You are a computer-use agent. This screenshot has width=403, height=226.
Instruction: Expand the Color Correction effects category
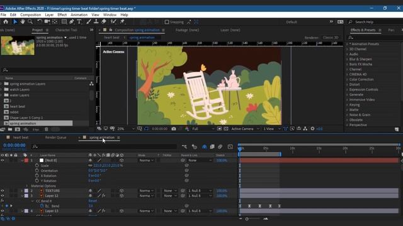(x=347, y=80)
